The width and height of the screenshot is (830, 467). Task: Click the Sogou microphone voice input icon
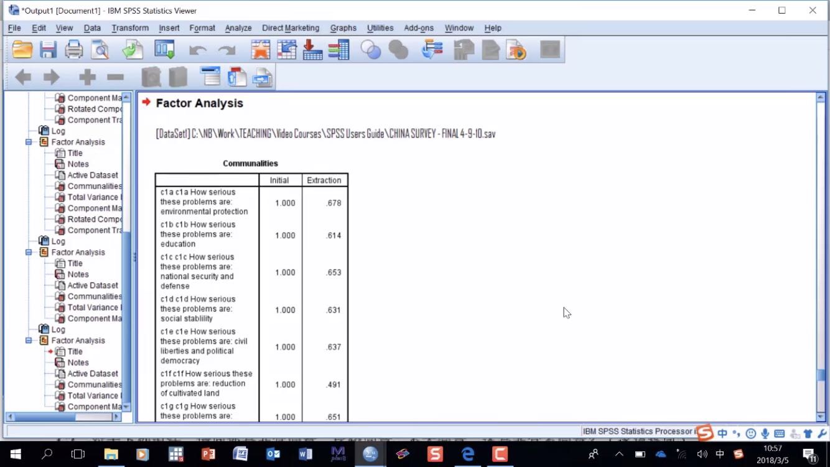click(x=765, y=433)
